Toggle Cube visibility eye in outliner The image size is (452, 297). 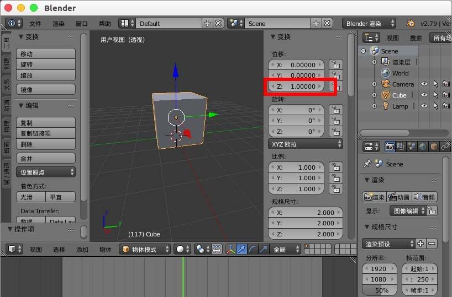click(x=424, y=95)
